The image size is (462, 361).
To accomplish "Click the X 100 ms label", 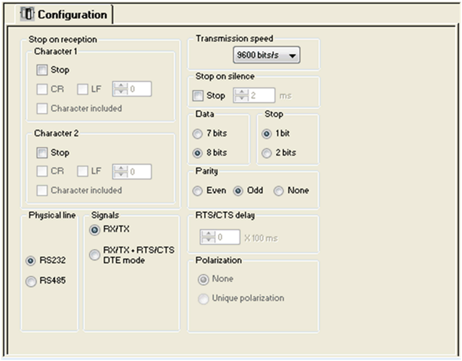I will point(261,238).
